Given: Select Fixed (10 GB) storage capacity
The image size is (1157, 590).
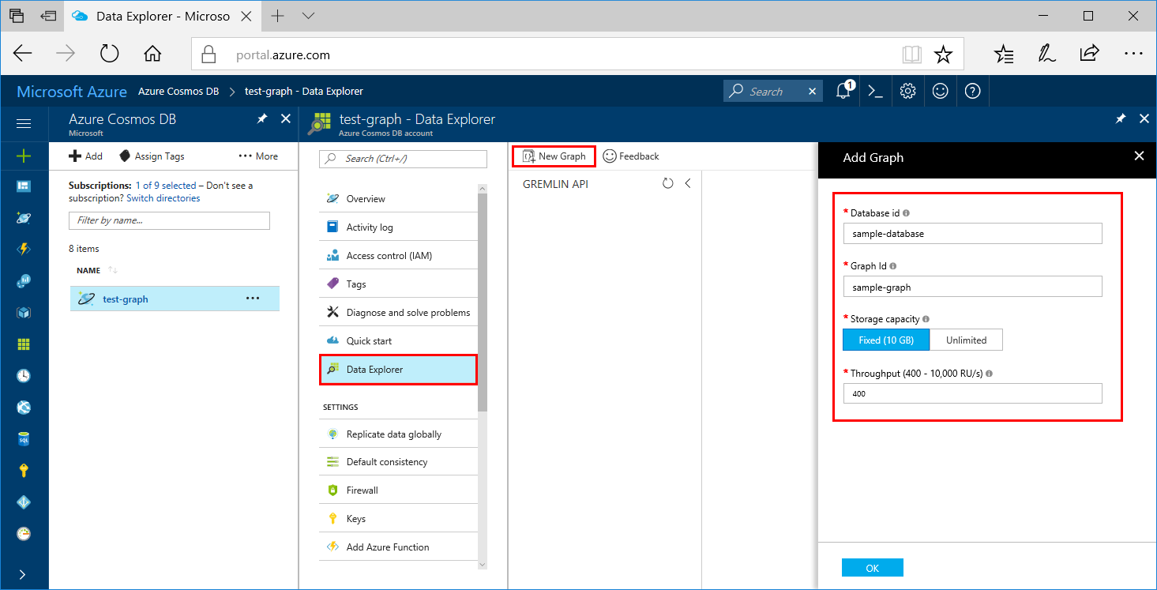Looking at the screenshot, I should click(x=886, y=339).
